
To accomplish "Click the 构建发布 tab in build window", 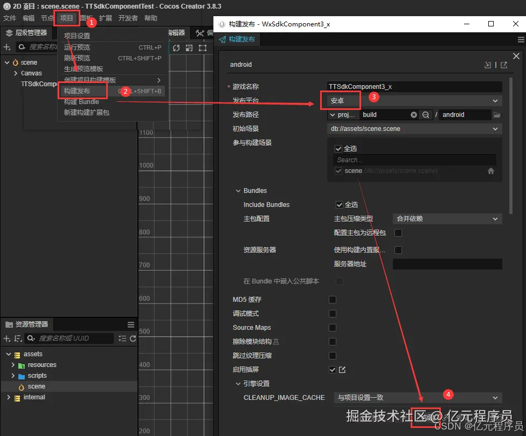I will (x=237, y=39).
